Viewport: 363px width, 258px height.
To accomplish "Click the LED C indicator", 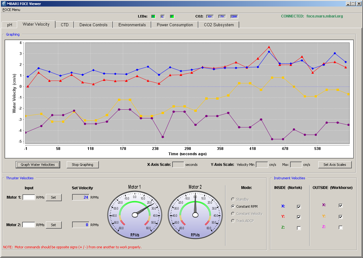I will coord(162,17).
